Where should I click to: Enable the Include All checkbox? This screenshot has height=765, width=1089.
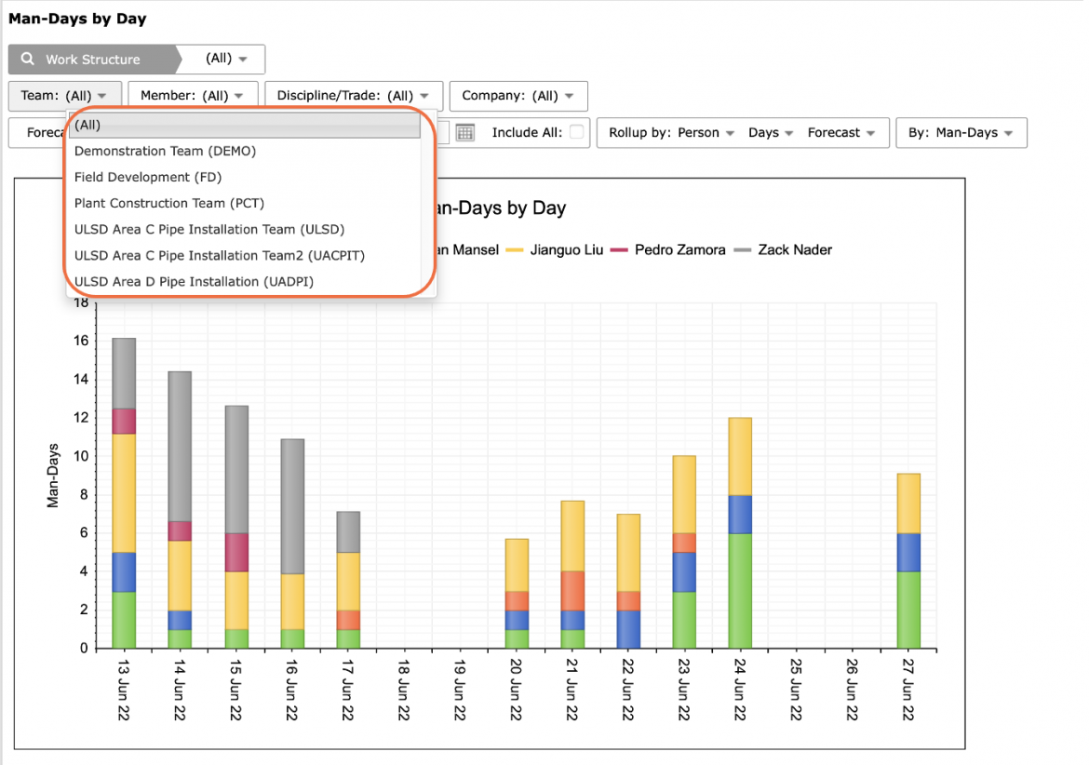576,132
